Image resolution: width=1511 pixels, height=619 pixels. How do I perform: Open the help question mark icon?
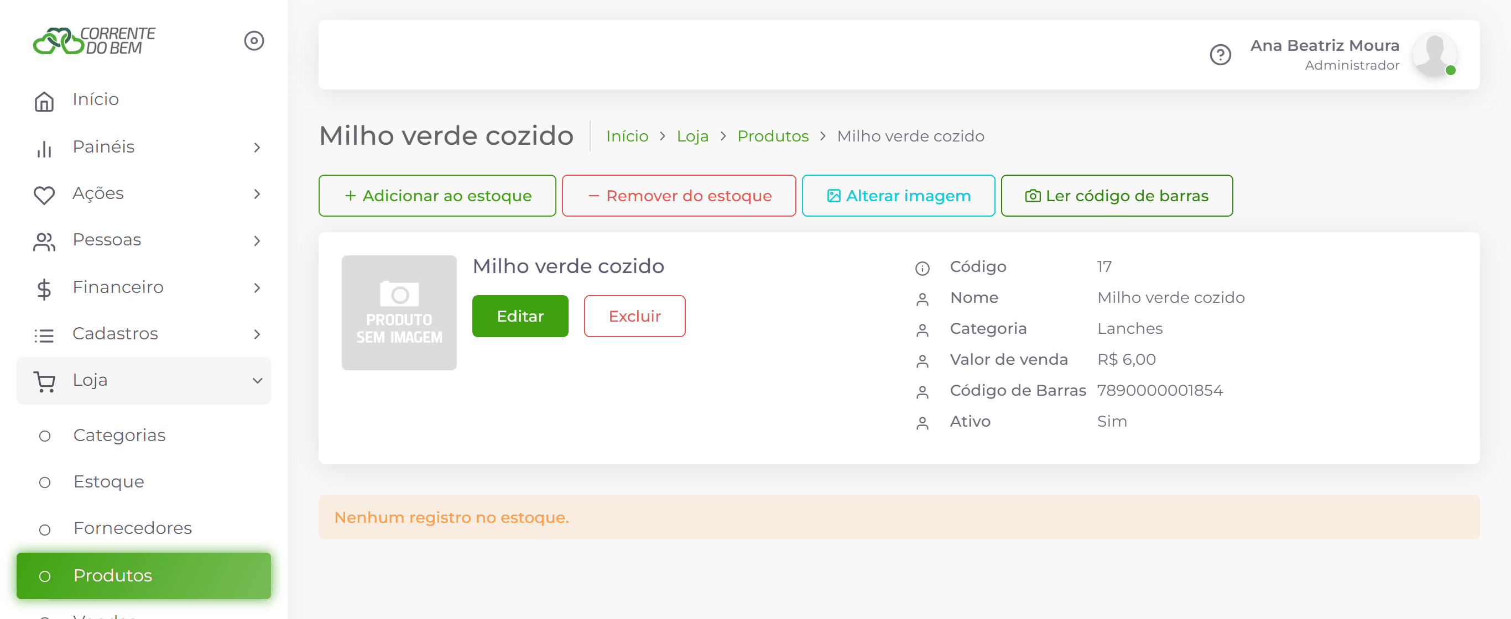tap(1220, 55)
